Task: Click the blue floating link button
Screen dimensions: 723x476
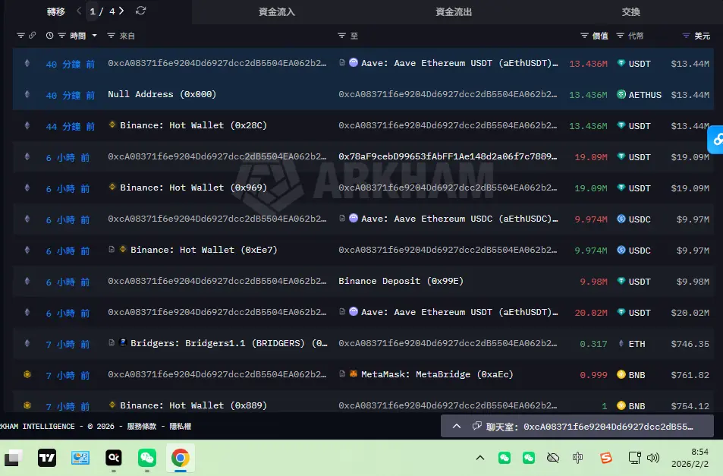Action: (715, 139)
